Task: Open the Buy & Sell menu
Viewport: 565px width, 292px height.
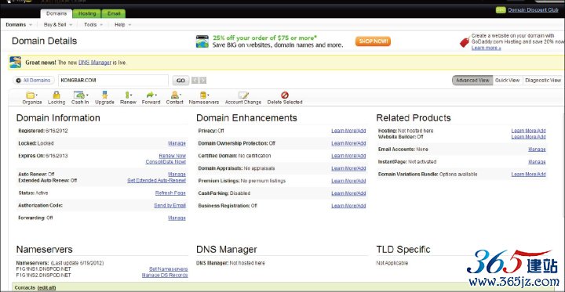Action: click(57, 25)
